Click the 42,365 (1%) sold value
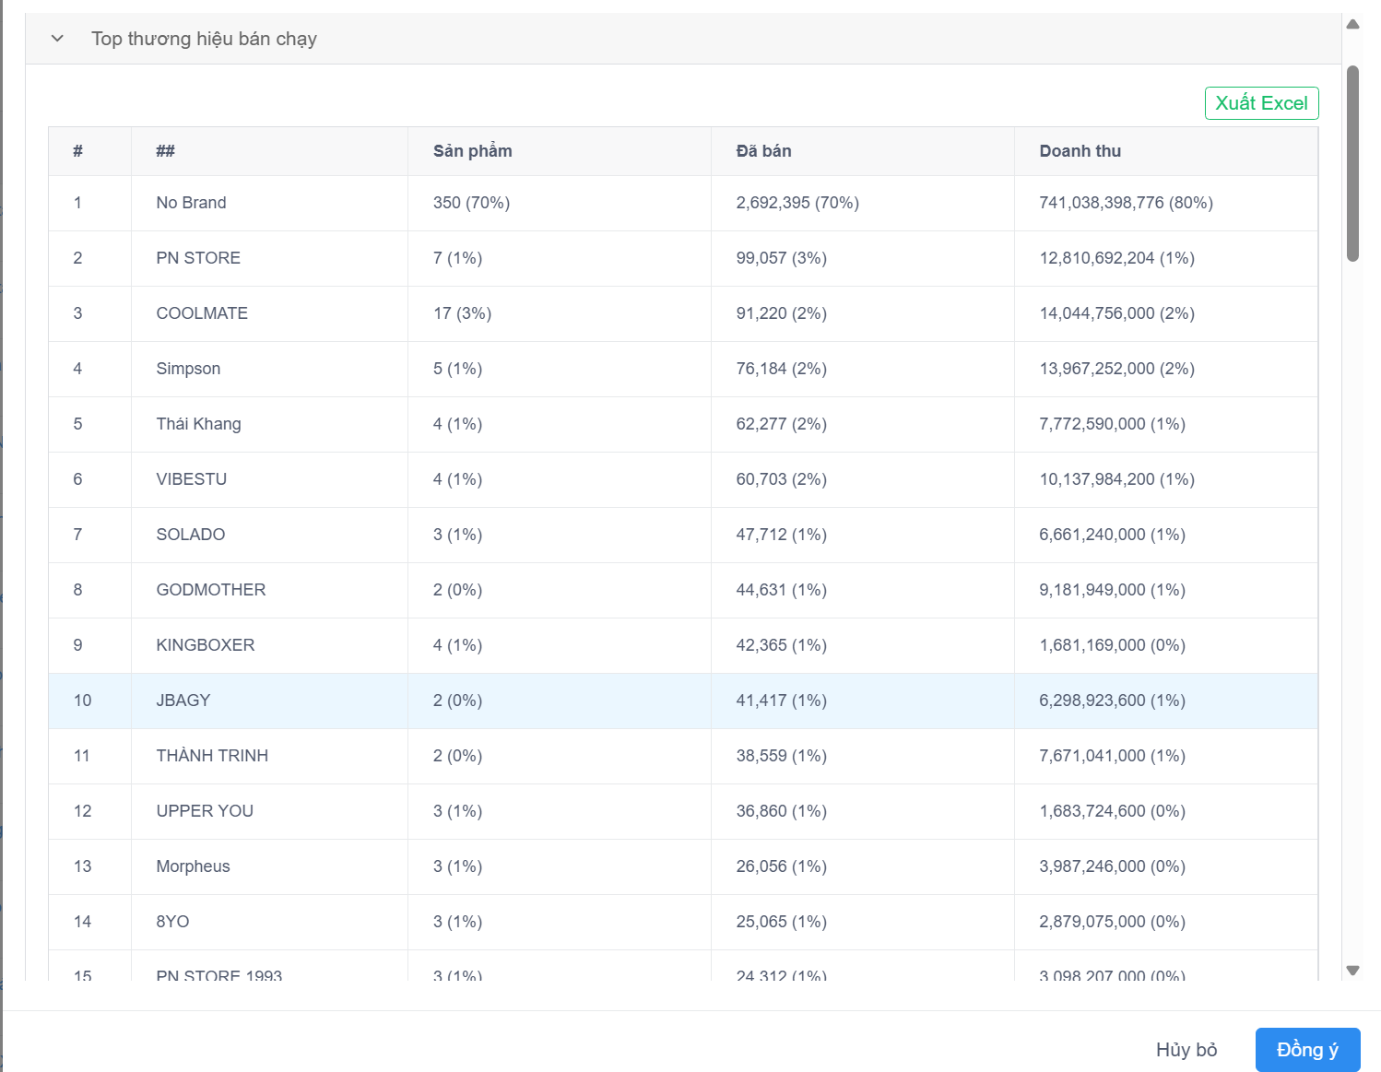1381x1072 pixels. [x=781, y=645]
